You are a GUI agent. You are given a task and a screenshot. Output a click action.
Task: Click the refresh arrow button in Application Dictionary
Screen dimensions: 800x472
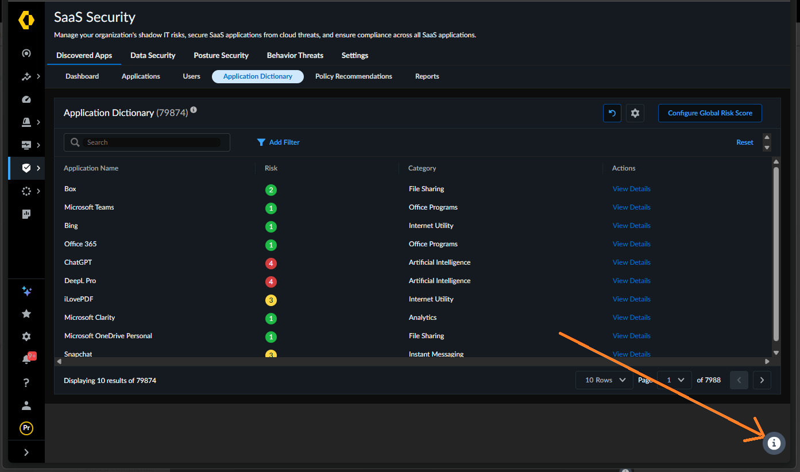coord(612,113)
